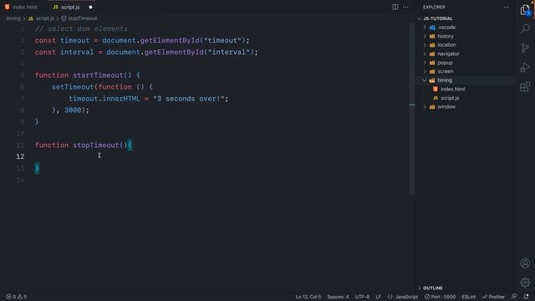Click the "interval" string on line 3
Screen dimensions: 535x301
pos(229,52)
